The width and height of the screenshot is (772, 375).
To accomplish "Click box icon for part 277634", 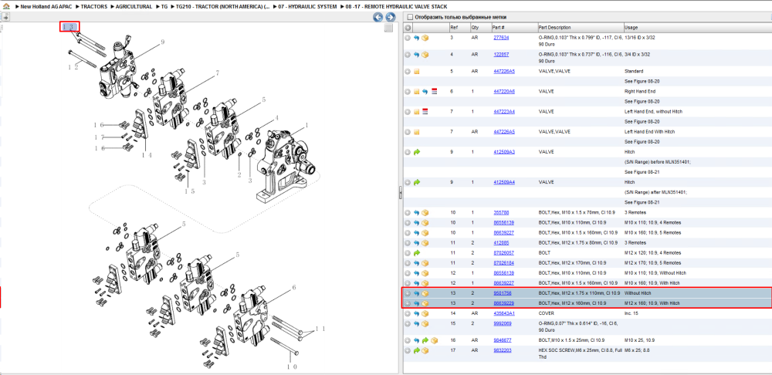I will 425,37.
